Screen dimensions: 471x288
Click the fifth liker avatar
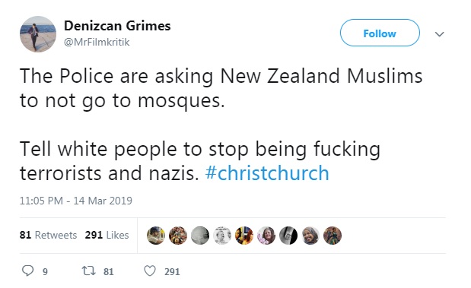click(x=244, y=236)
